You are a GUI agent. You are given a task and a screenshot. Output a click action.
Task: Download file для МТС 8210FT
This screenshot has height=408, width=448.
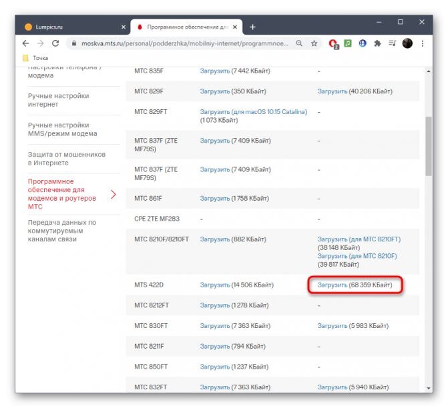359,239
